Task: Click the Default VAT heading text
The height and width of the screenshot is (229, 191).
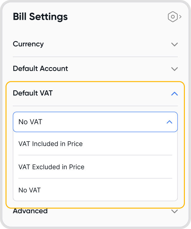Action: click(33, 93)
